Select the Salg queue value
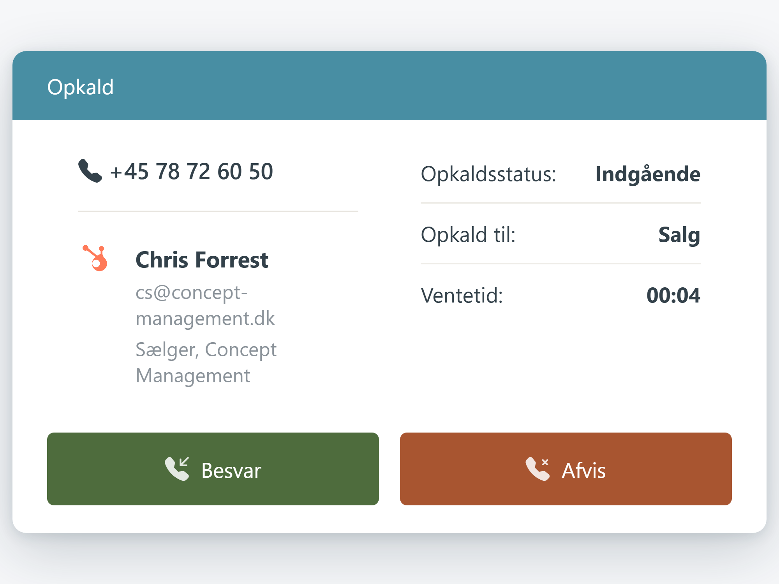This screenshot has height=584, width=779. tap(679, 235)
